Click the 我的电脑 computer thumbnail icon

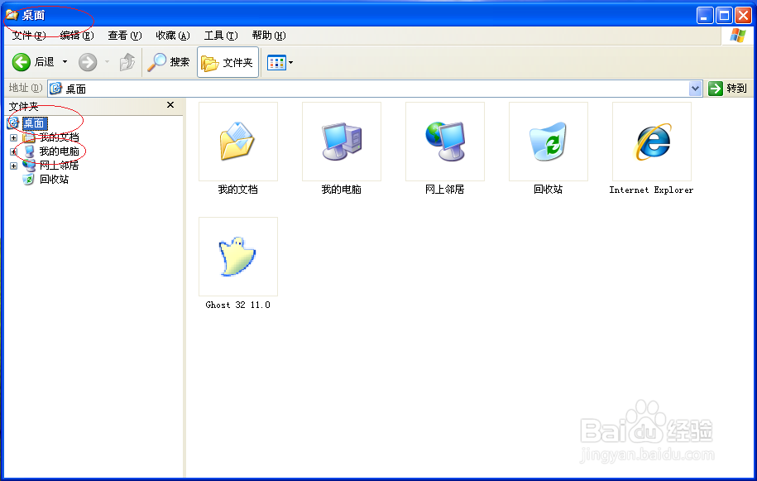click(x=342, y=142)
